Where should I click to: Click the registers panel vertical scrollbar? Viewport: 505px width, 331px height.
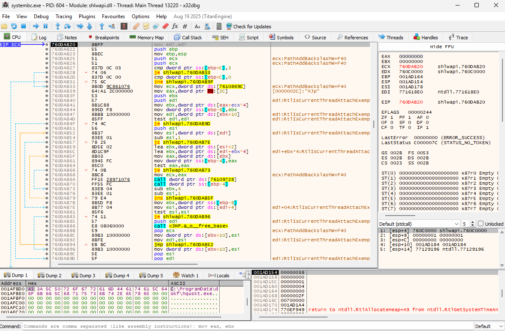point(502,90)
